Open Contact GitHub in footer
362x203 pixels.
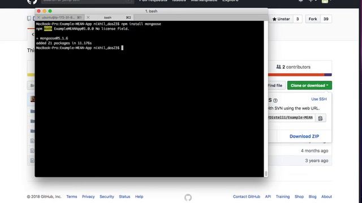[x=247, y=197]
